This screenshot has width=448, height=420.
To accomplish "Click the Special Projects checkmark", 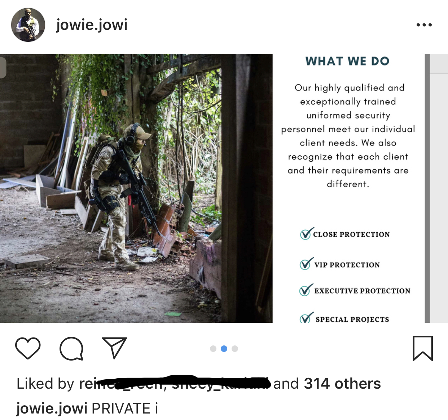I will pos(306,318).
